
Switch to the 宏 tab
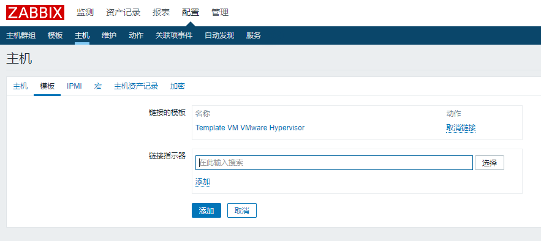(x=98, y=86)
